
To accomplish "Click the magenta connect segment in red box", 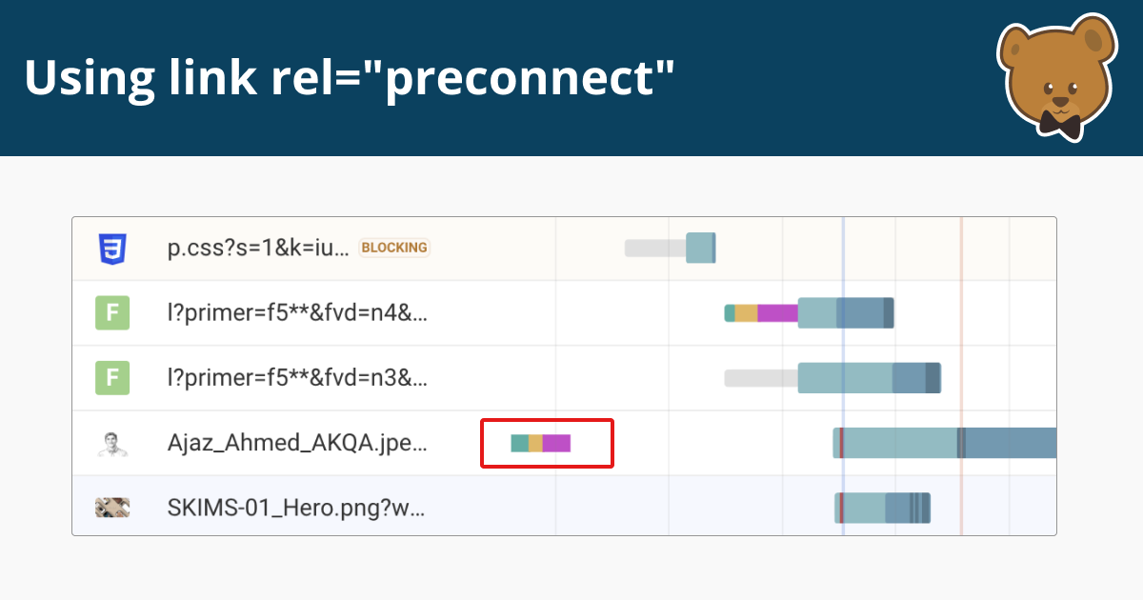I will click(555, 442).
